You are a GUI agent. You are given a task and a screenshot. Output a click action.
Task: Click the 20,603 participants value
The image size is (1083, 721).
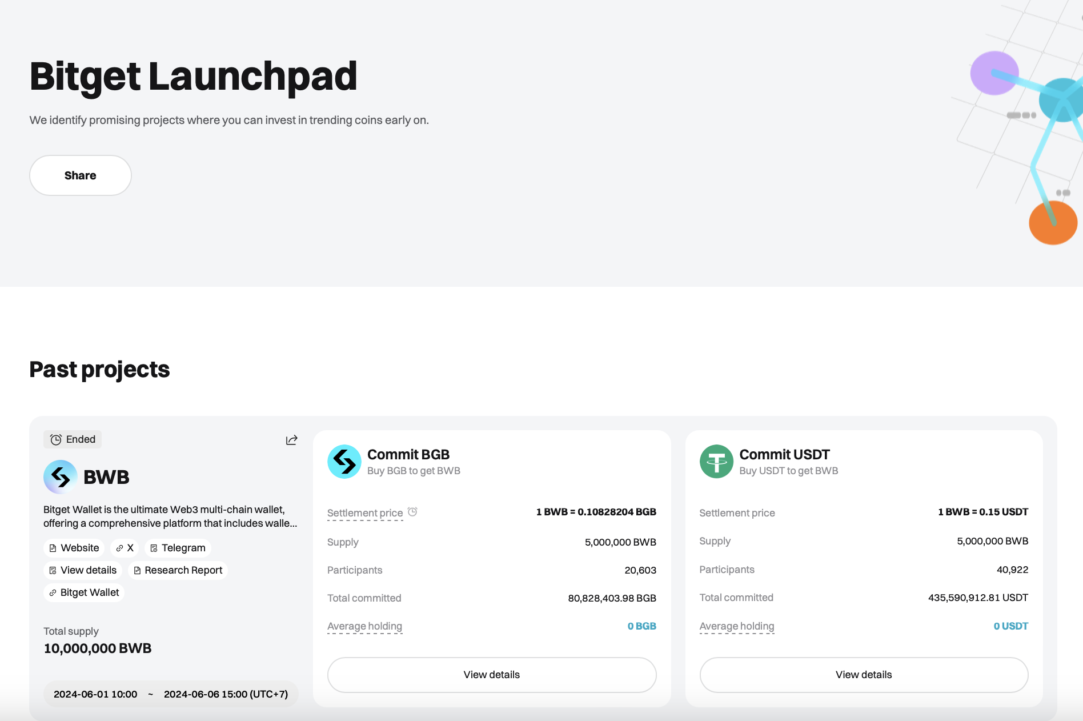point(640,570)
